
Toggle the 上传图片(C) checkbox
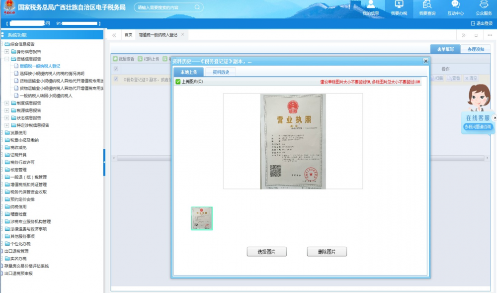pos(178,82)
